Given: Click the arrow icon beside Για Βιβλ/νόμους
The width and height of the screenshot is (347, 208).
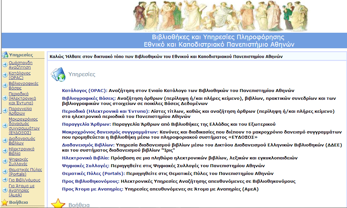Looking at the screenshot, I should [x=5, y=180].
